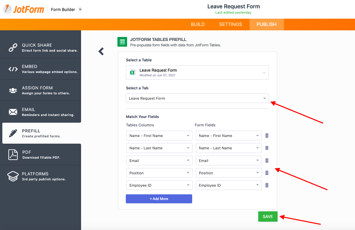The height and width of the screenshot is (230, 355).
Task: Open the Embed sidebar section
Action: [x=40, y=69]
